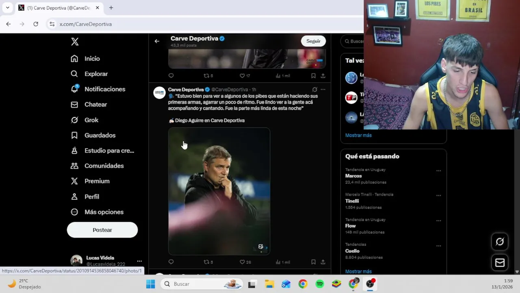Open Premium page
Viewport: 520px width, 293px height.
[90, 181]
